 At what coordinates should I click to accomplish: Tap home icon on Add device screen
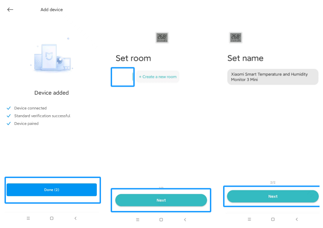(x=52, y=218)
